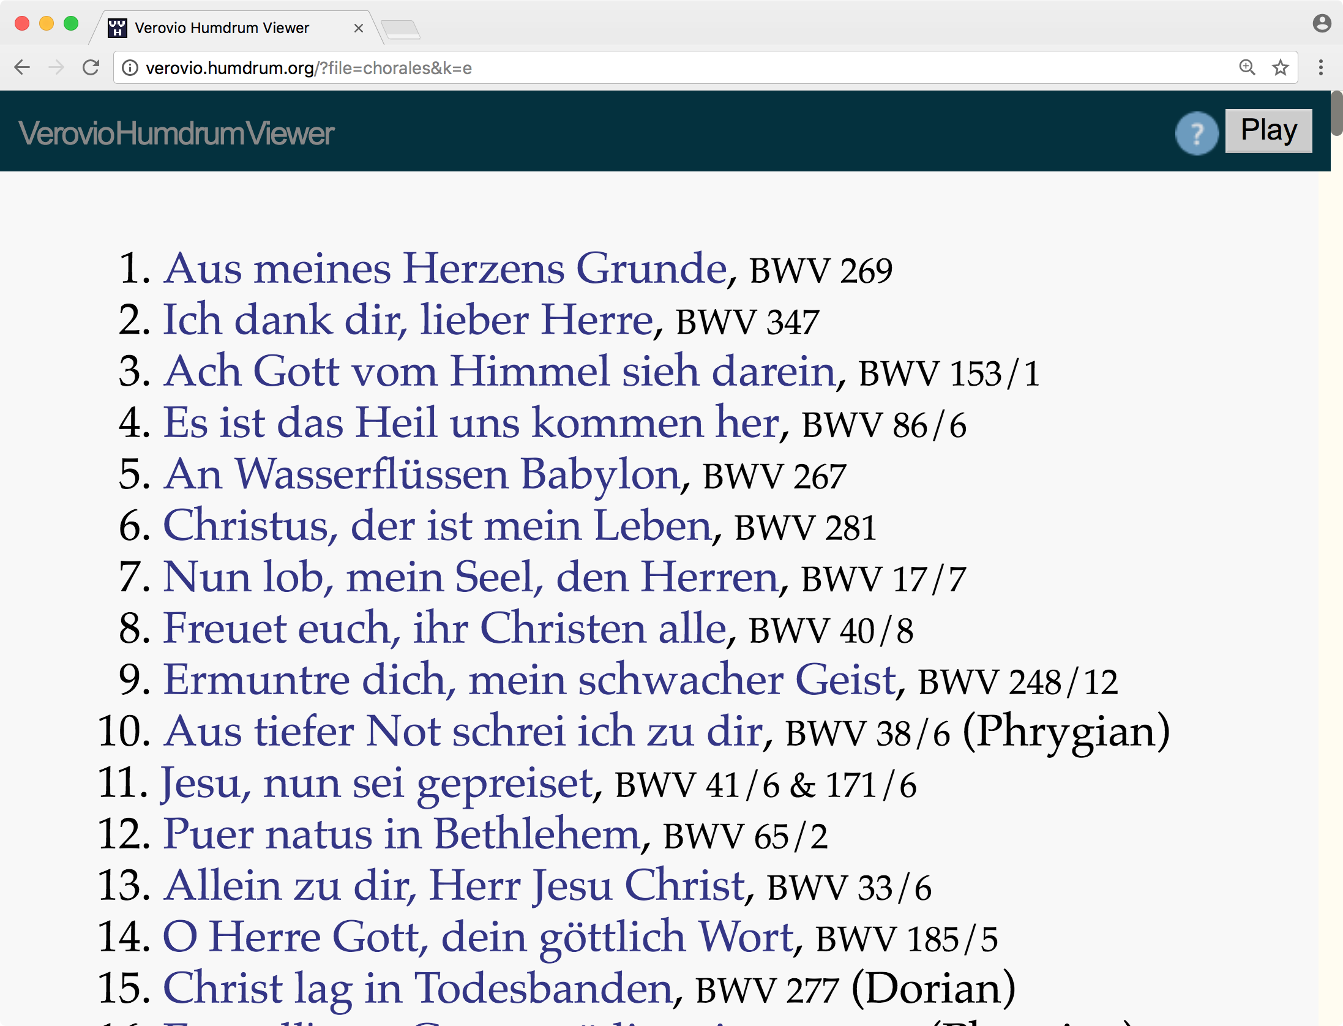Click the VerovioHumdrumViewer header title
The image size is (1343, 1026).
click(176, 133)
